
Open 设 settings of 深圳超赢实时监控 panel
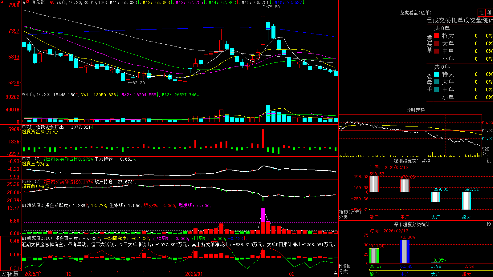pyautogui.click(x=489, y=161)
